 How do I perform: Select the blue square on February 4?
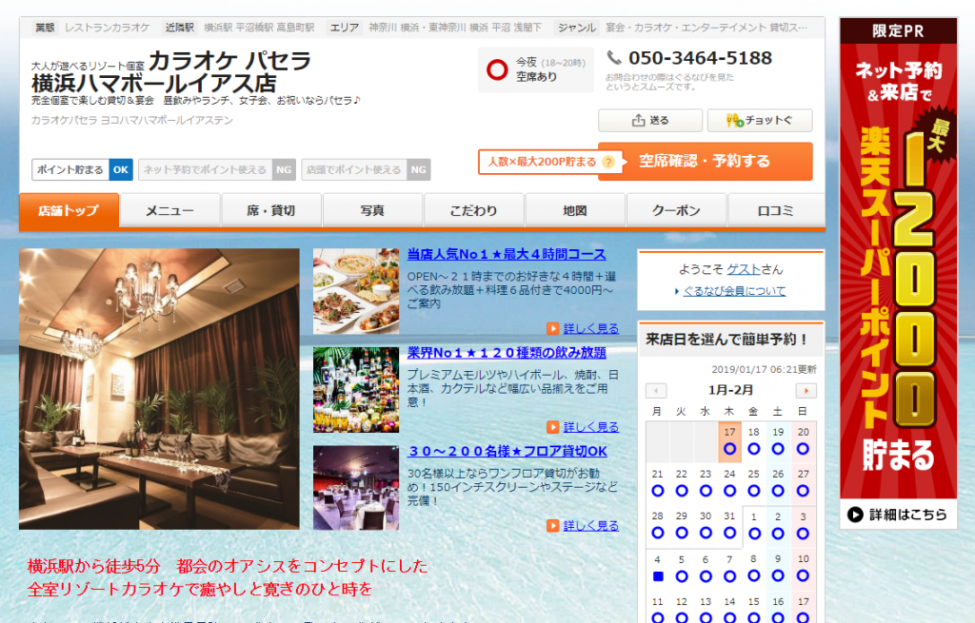(657, 576)
